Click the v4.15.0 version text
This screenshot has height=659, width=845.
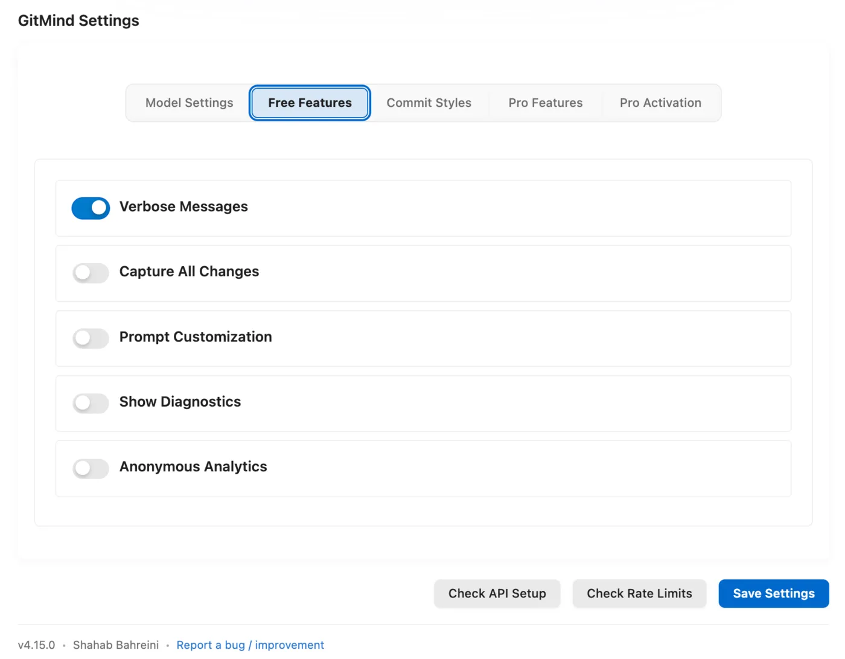36,645
